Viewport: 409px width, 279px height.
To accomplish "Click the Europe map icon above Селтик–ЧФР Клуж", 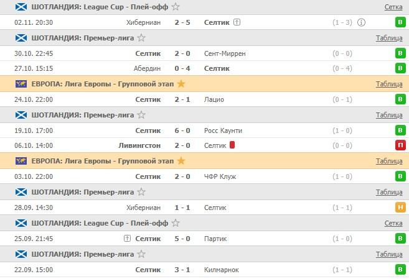I will pyautogui.click(x=21, y=161).
